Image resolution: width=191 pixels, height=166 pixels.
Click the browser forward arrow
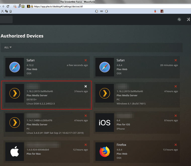click(x=3, y=6)
